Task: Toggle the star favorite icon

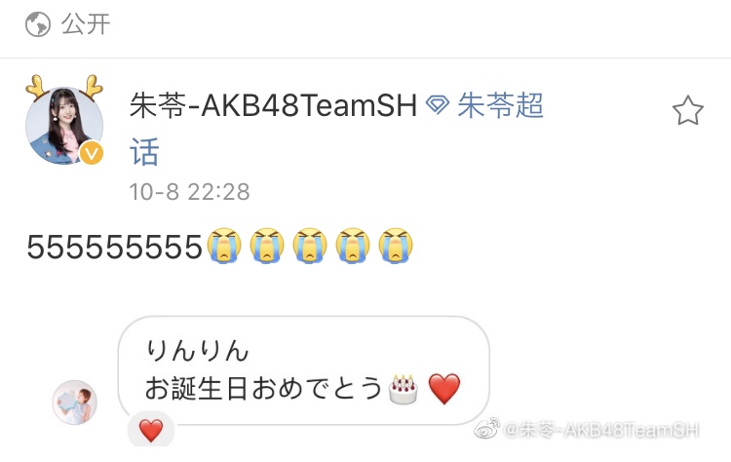Action: pos(688,110)
